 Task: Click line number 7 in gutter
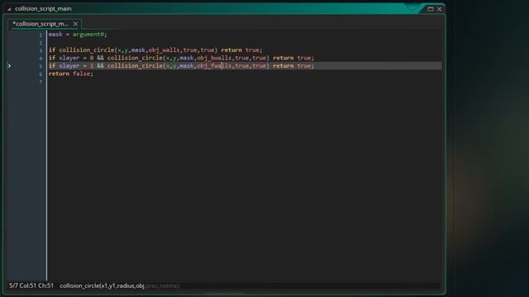click(x=41, y=82)
